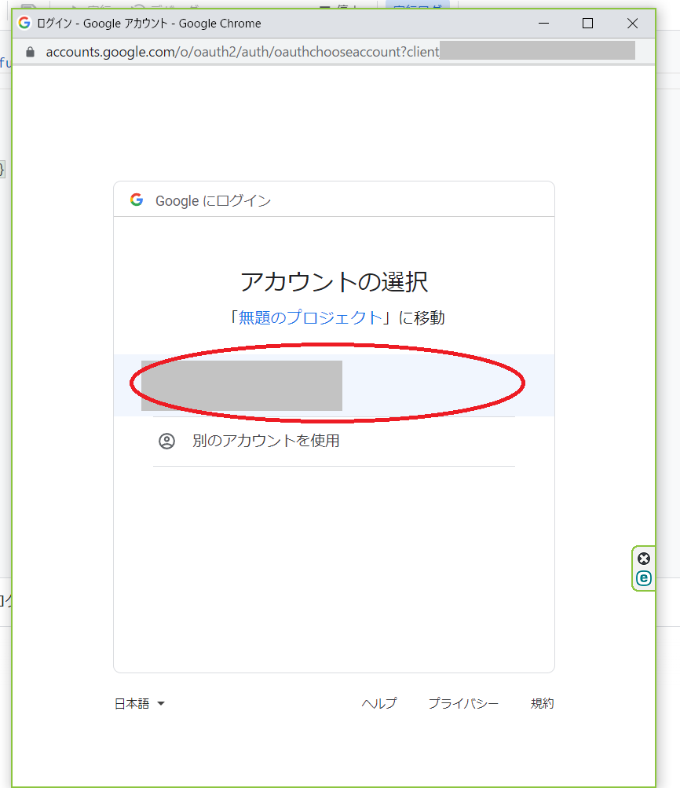The height and width of the screenshot is (788, 680).
Task: Open the プライバシー footer link
Action: [x=462, y=704]
